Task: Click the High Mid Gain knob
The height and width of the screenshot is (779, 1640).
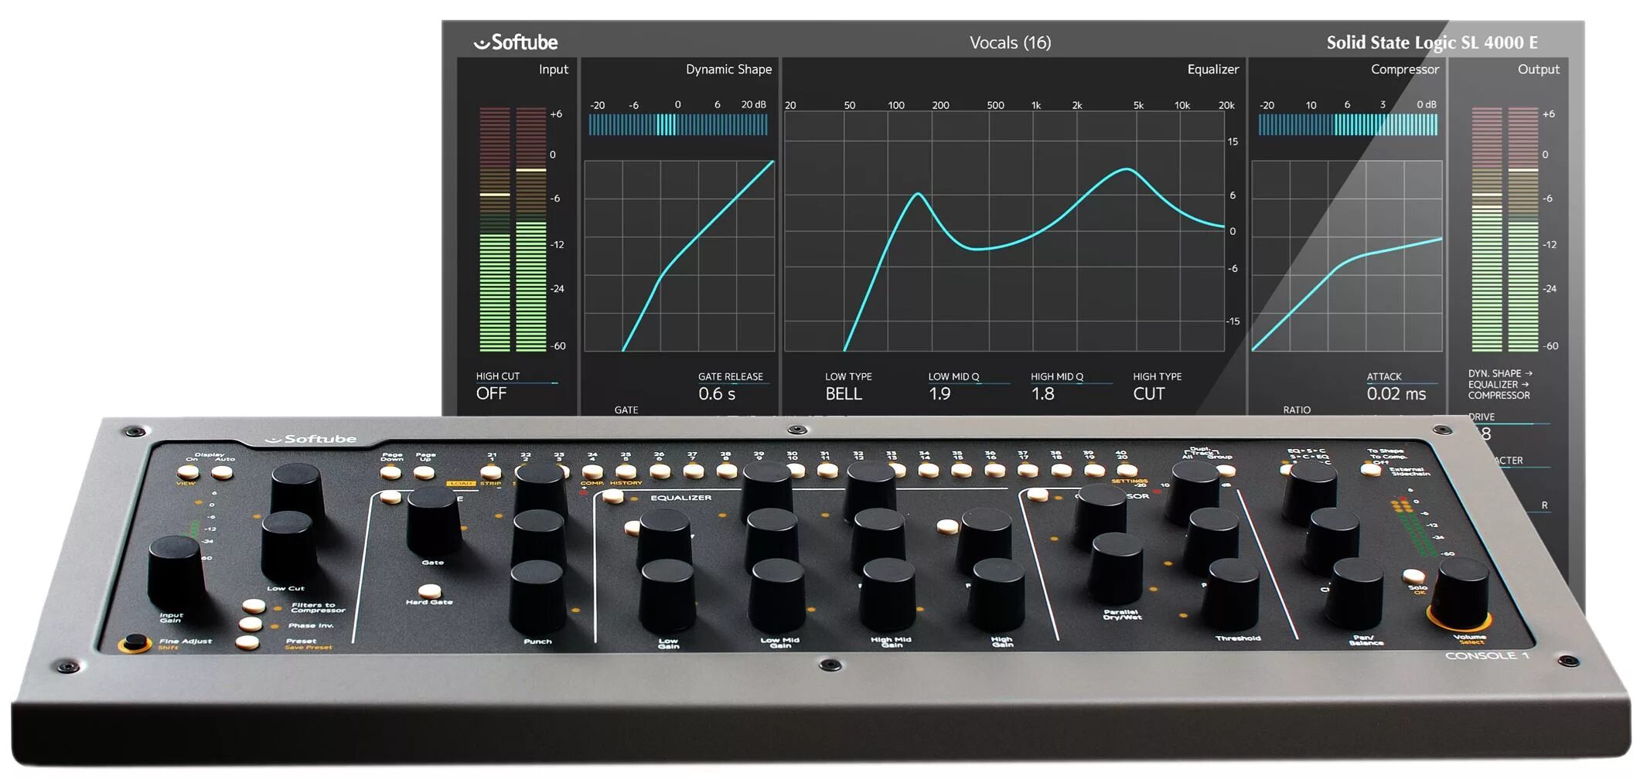Action: point(888,594)
